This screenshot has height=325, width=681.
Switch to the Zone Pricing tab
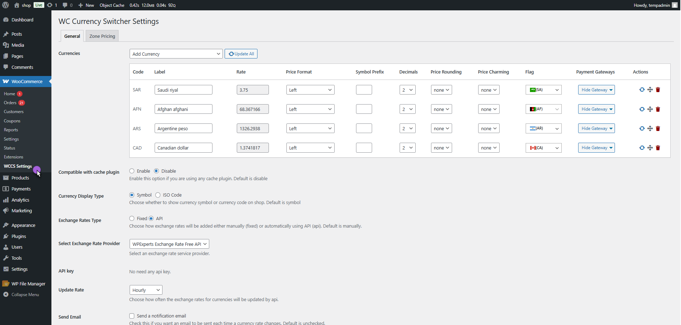pyautogui.click(x=102, y=36)
